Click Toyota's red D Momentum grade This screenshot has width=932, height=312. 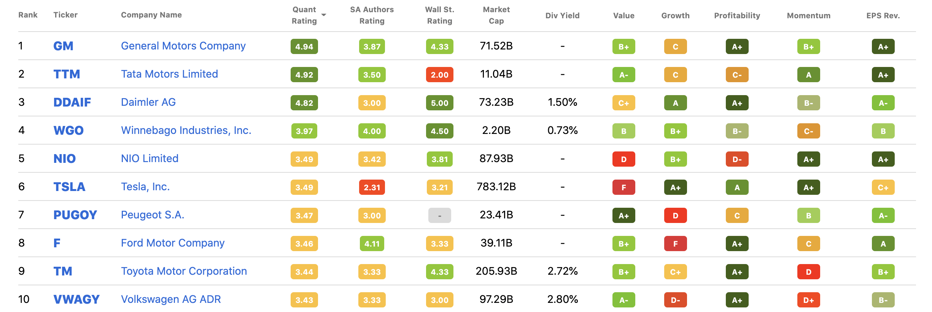(x=808, y=272)
